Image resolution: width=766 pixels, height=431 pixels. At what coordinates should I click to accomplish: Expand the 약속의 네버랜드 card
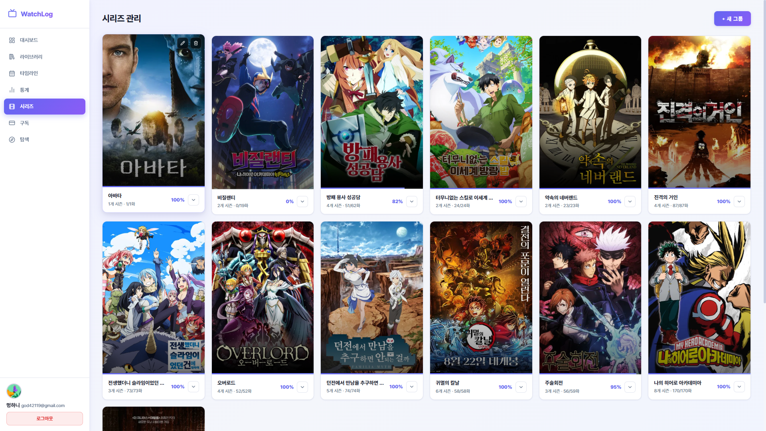630,202
